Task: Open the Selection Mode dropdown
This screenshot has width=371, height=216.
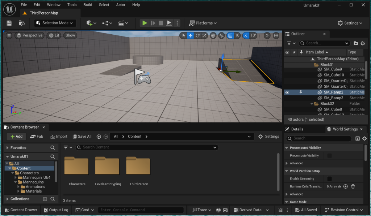Action: (55, 23)
